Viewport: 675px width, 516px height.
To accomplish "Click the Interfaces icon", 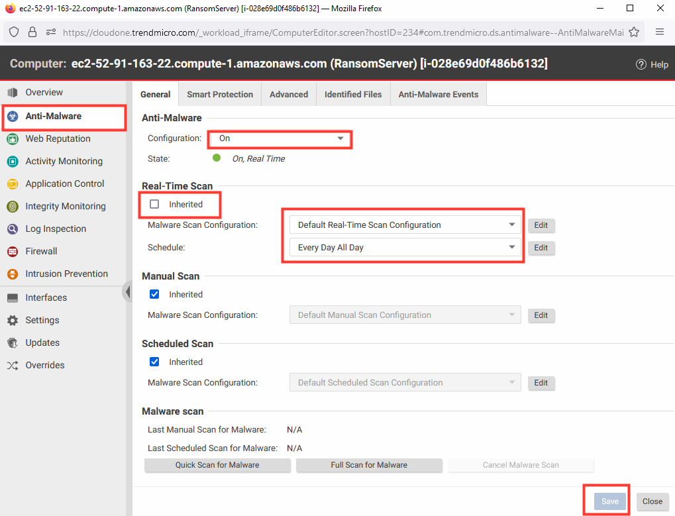I will [13, 298].
